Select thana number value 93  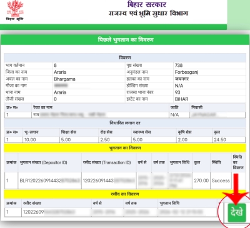click(x=177, y=92)
